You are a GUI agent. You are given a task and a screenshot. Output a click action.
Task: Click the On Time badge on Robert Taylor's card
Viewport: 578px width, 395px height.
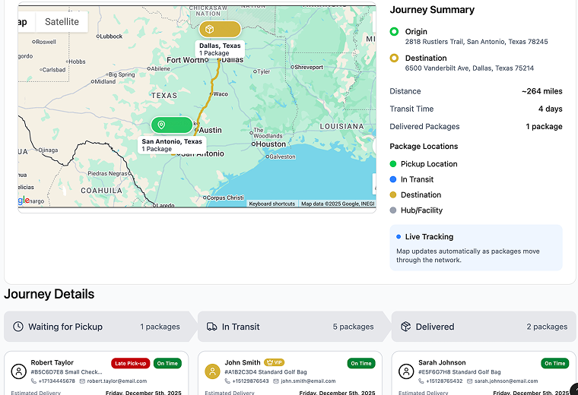point(167,363)
